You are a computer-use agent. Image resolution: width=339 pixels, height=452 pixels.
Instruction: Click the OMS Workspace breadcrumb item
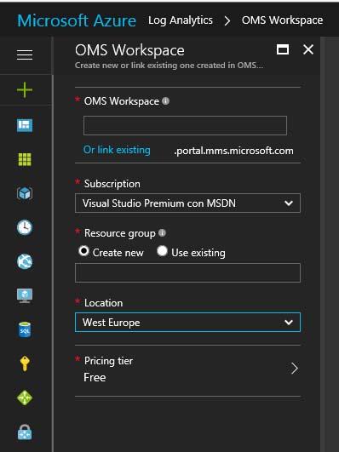[x=282, y=20]
